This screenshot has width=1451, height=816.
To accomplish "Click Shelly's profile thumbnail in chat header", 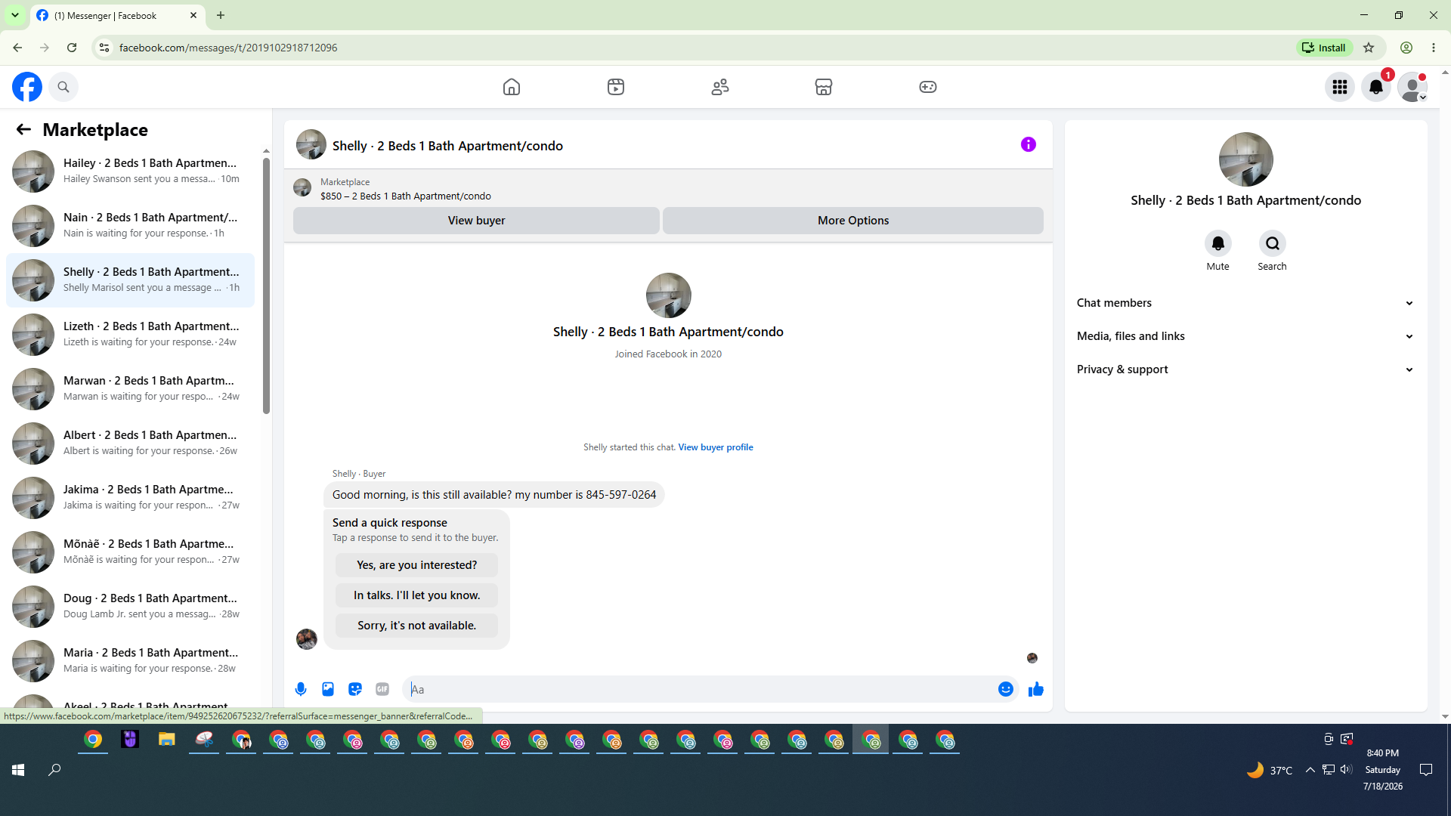I will 311,144.
